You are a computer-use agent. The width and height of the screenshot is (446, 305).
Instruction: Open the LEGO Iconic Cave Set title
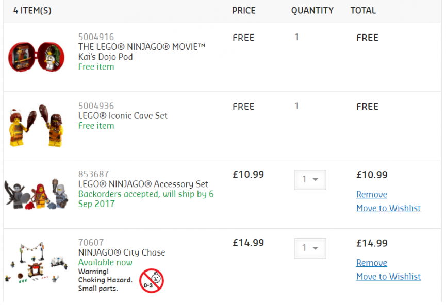tap(123, 116)
